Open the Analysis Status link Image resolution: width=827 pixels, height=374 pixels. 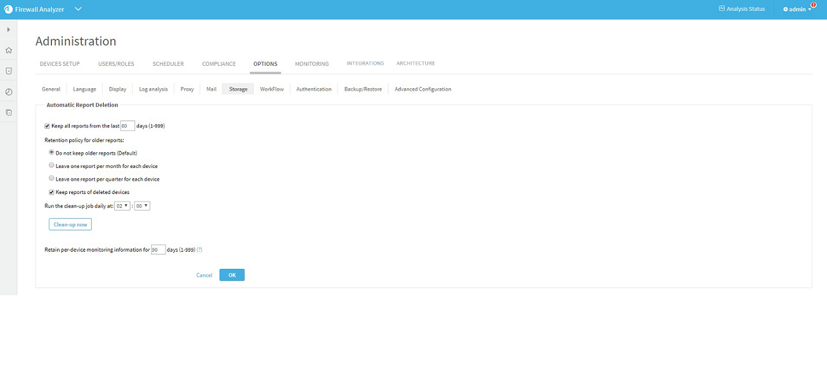point(742,9)
